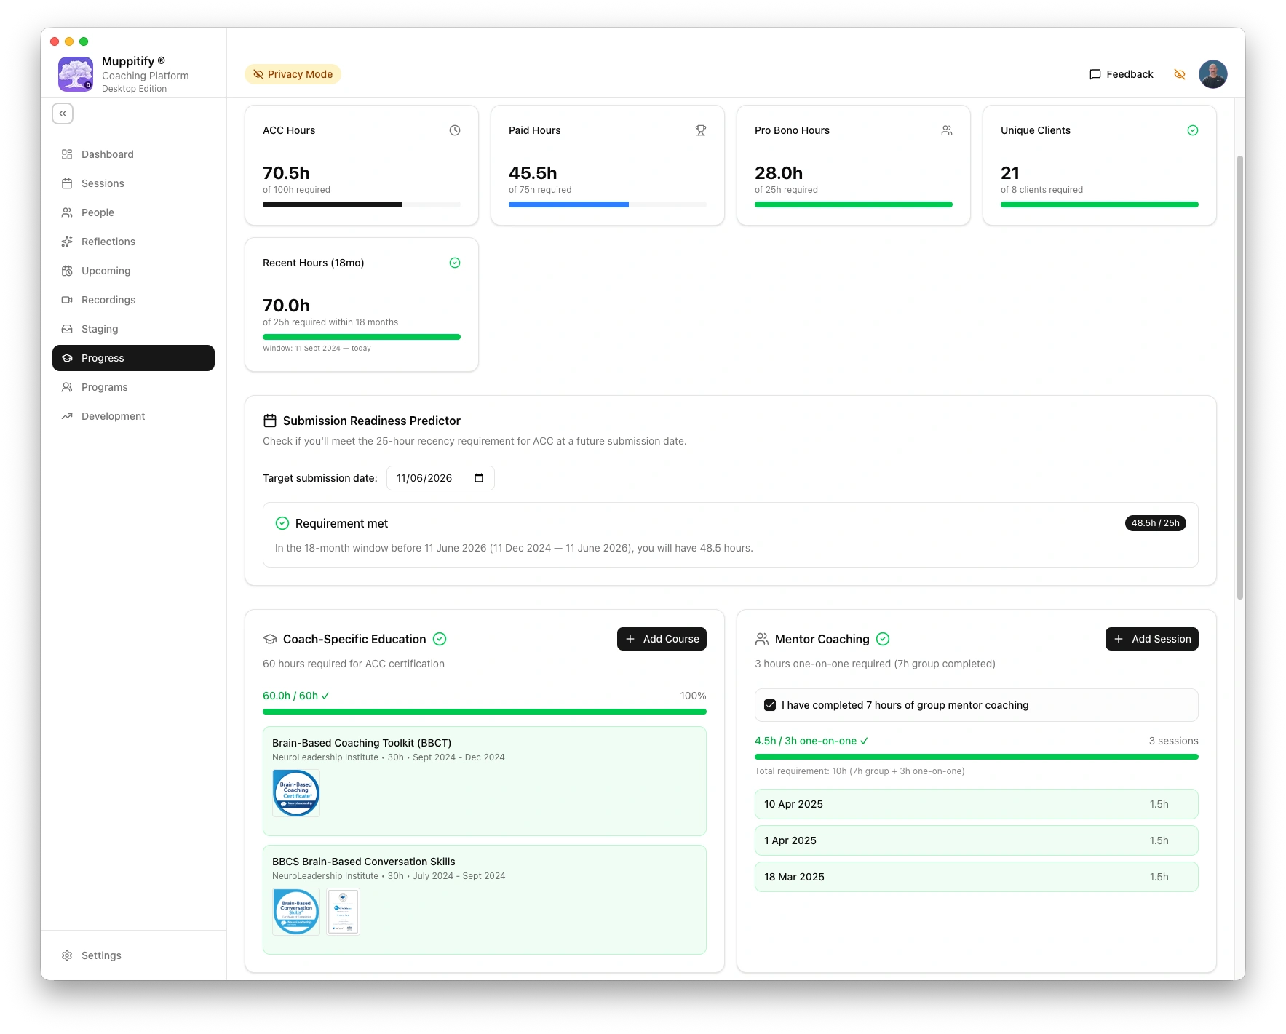The image size is (1286, 1034).
Task: Toggle privacy with the eye-slash icon near Feedback
Action: 1180,74
